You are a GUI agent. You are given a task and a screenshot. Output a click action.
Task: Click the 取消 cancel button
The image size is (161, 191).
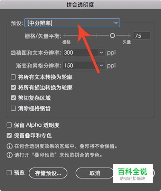click(95, 173)
